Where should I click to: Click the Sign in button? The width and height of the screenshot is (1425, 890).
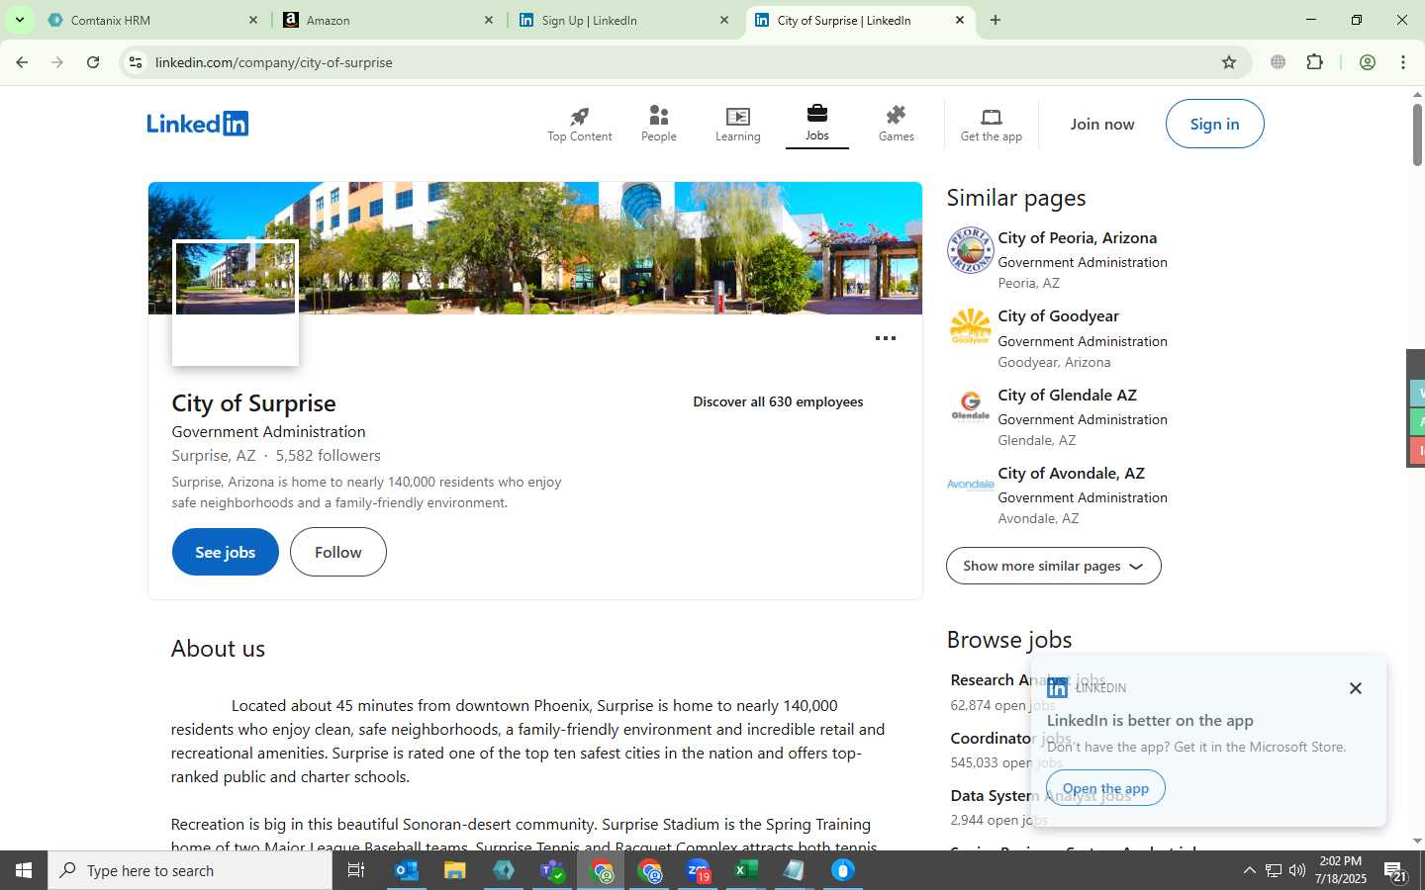click(x=1214, y=124)
